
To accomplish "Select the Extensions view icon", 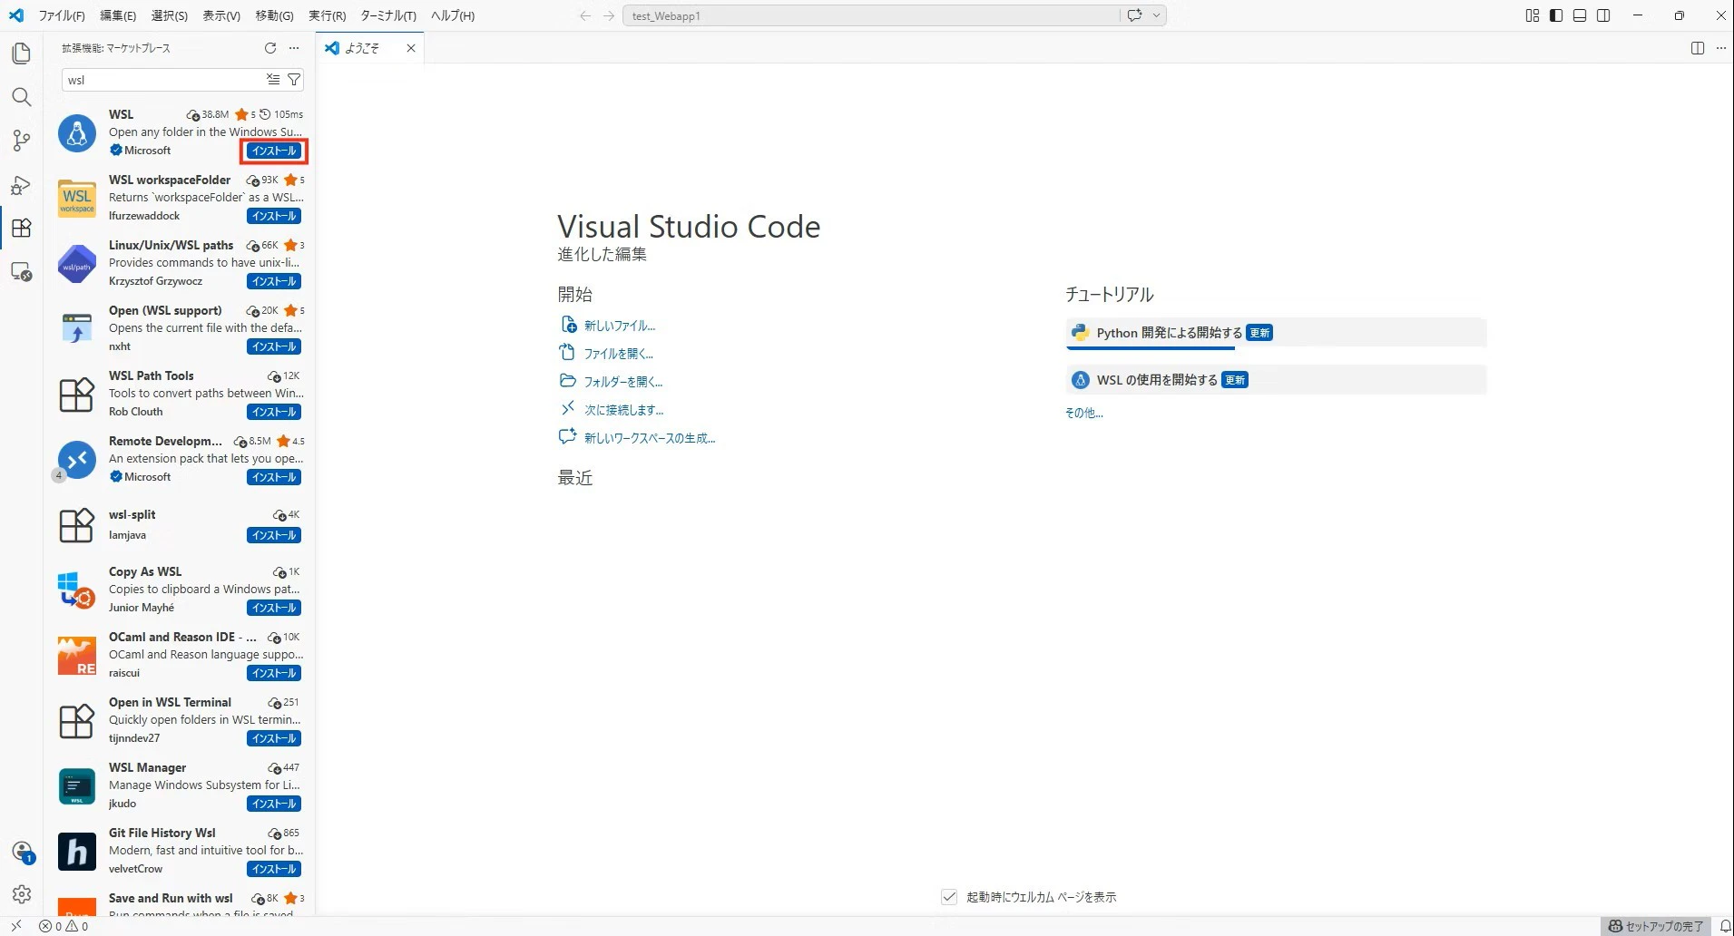I will (x=22, y=228).
